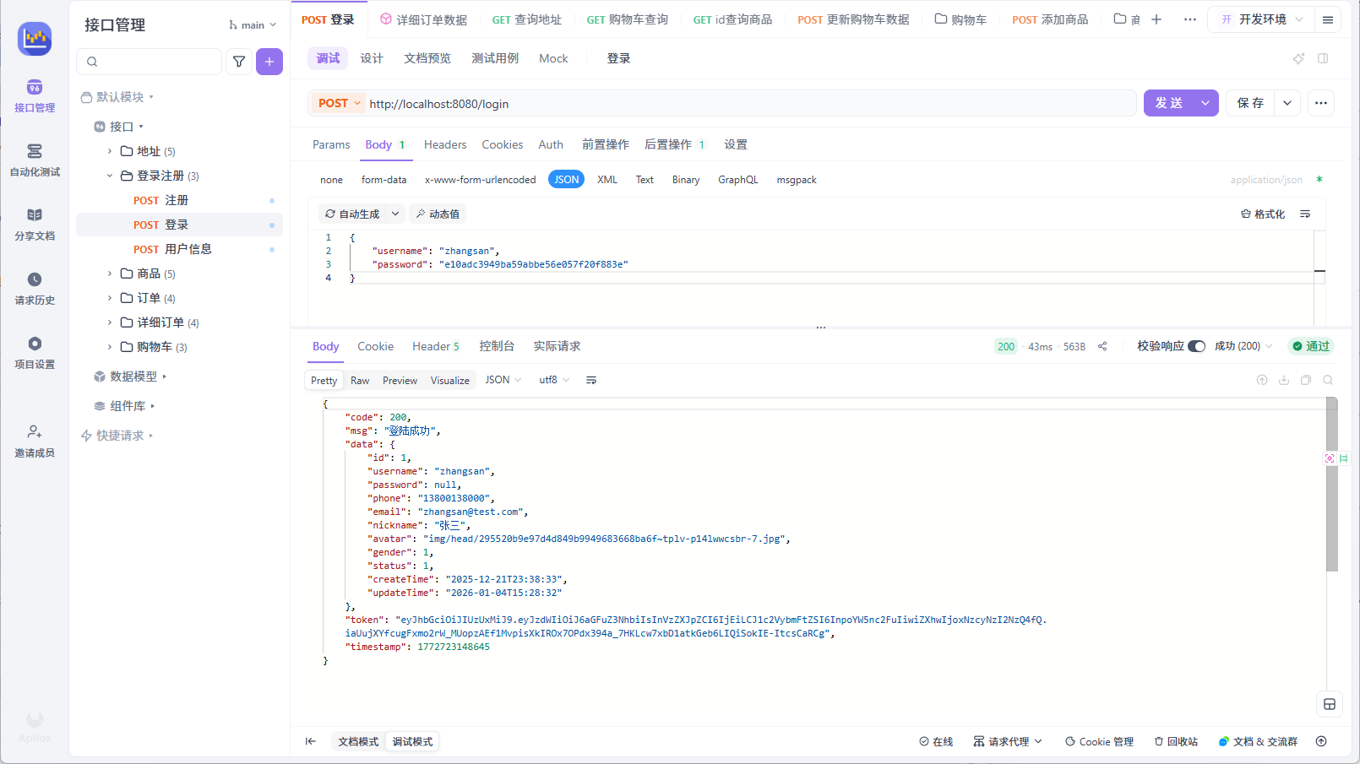This screenshot has height=764, width=1360.
Task: Click the panel layout icon near top right
Action: (x=1323, y=58)
